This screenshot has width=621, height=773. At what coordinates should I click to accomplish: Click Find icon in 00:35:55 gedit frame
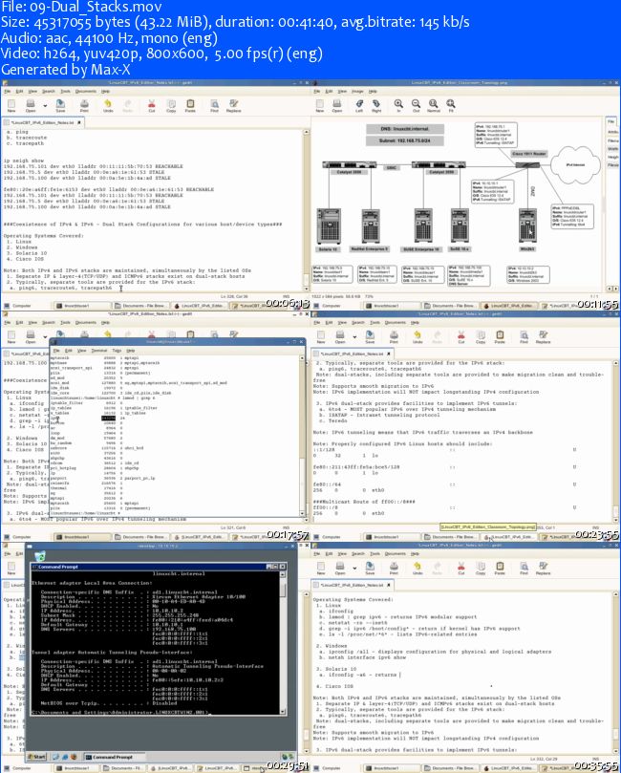tap(524, 569)
